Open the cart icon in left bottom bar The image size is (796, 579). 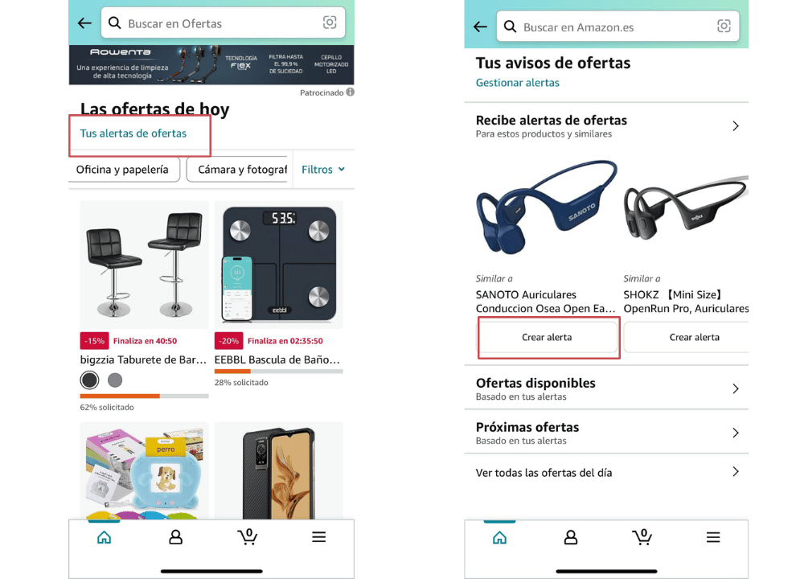pos(247,537)
